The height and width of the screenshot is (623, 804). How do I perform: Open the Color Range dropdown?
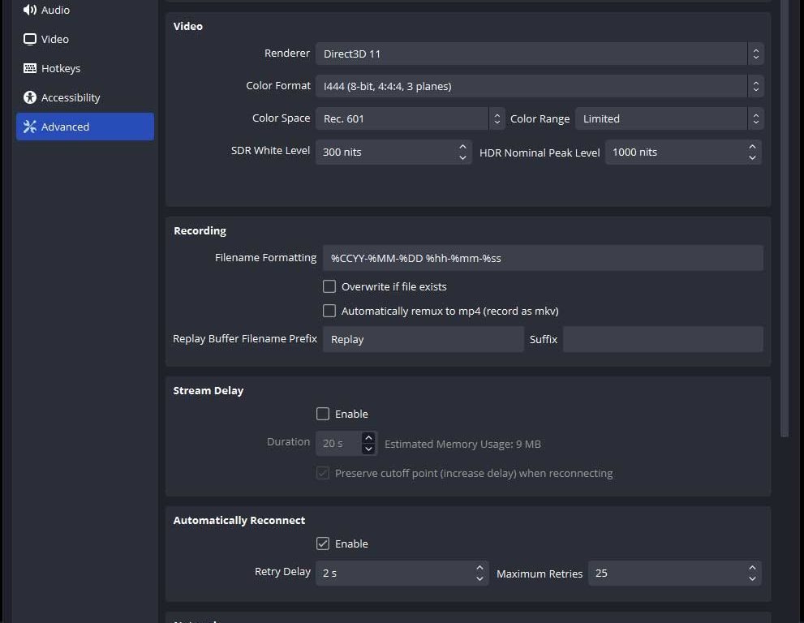coord(669,118)
